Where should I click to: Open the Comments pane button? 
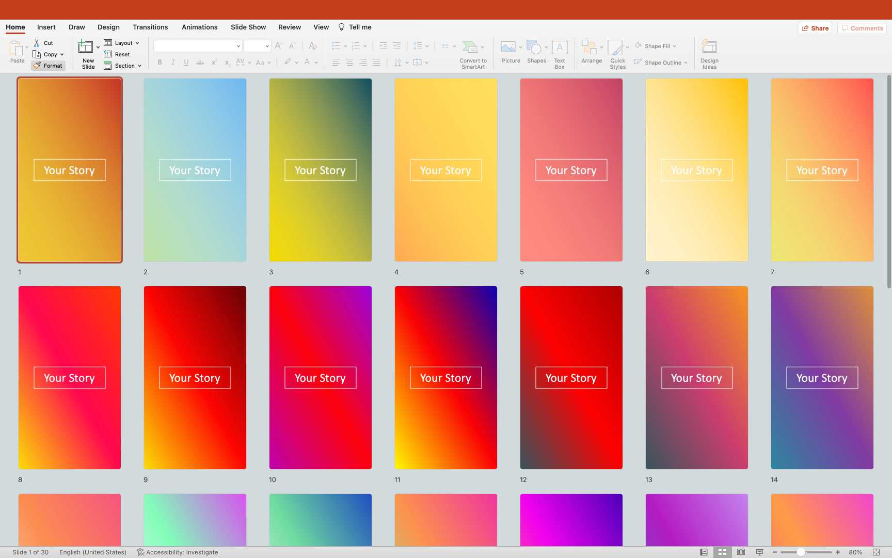tap(862, 28)
